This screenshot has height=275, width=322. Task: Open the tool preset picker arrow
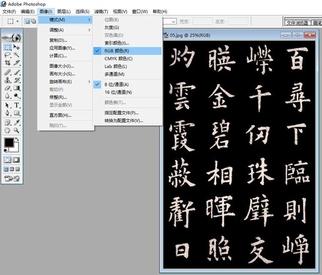(x=18, y=21)
